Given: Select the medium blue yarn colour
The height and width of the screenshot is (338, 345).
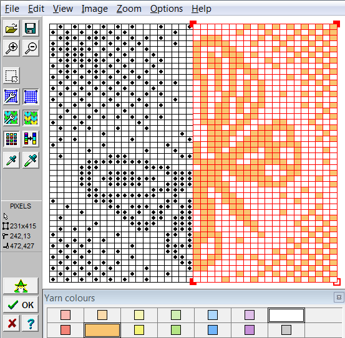Looking at the screenshot, I should pyautogui.click(x=213, y=330).
